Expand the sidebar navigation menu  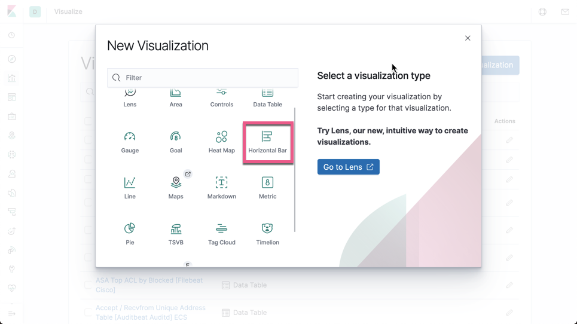12,314
